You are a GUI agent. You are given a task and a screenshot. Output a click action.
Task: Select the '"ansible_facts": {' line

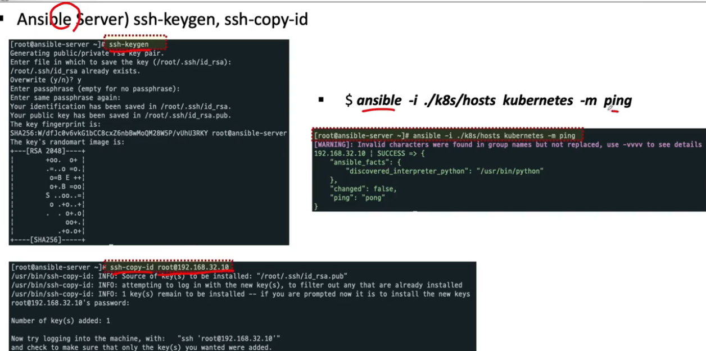click(x=365, y=162)
